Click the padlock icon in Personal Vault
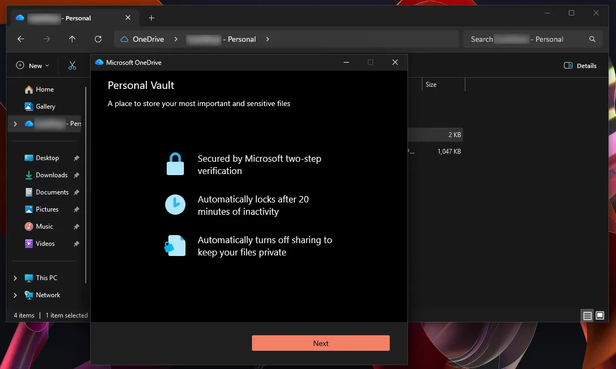 click(x=175, y=164)
